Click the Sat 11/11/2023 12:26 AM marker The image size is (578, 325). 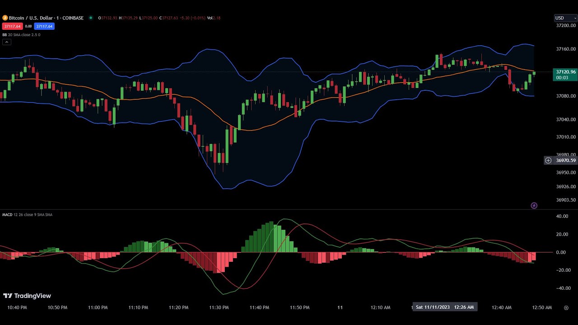point(444,307)
